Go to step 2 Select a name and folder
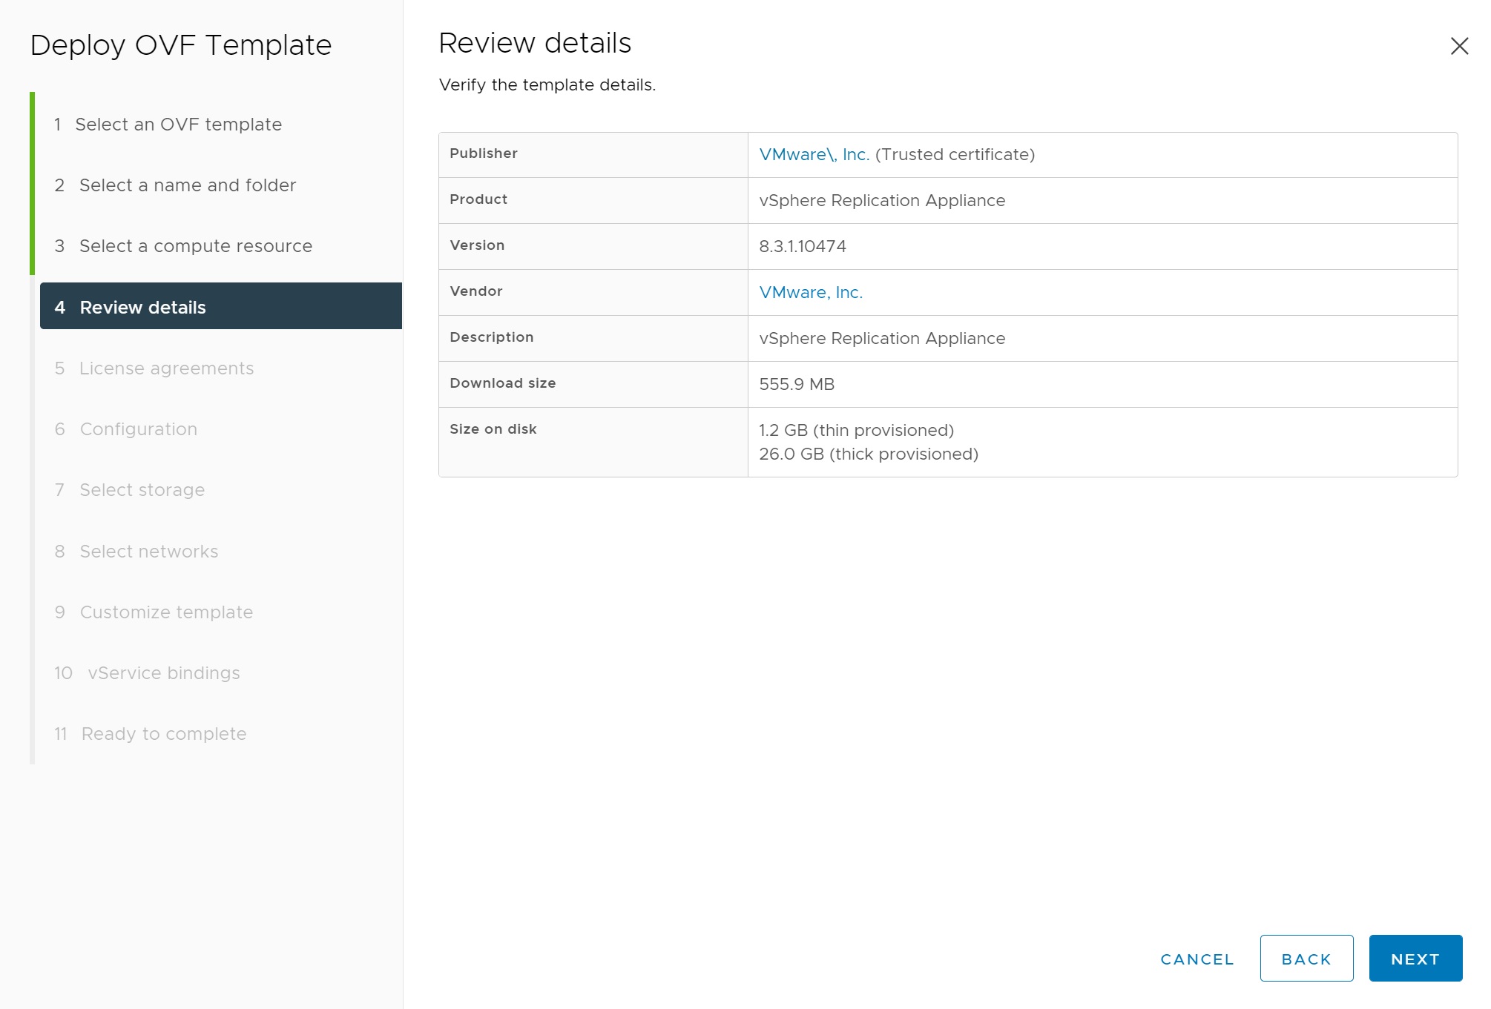The image size is (1491, 1009). coord(187,185)
